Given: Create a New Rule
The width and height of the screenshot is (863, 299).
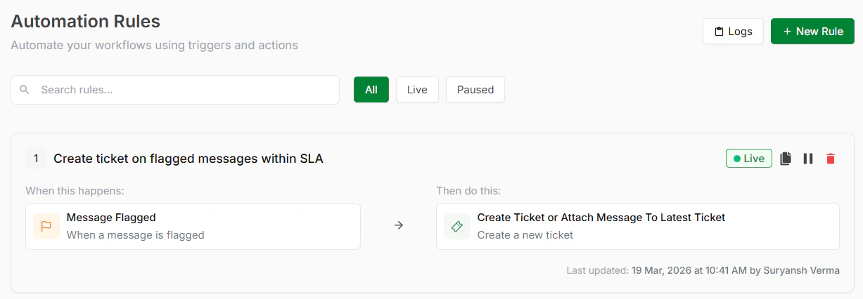Looking at the screenshot, I should [812, 32].
